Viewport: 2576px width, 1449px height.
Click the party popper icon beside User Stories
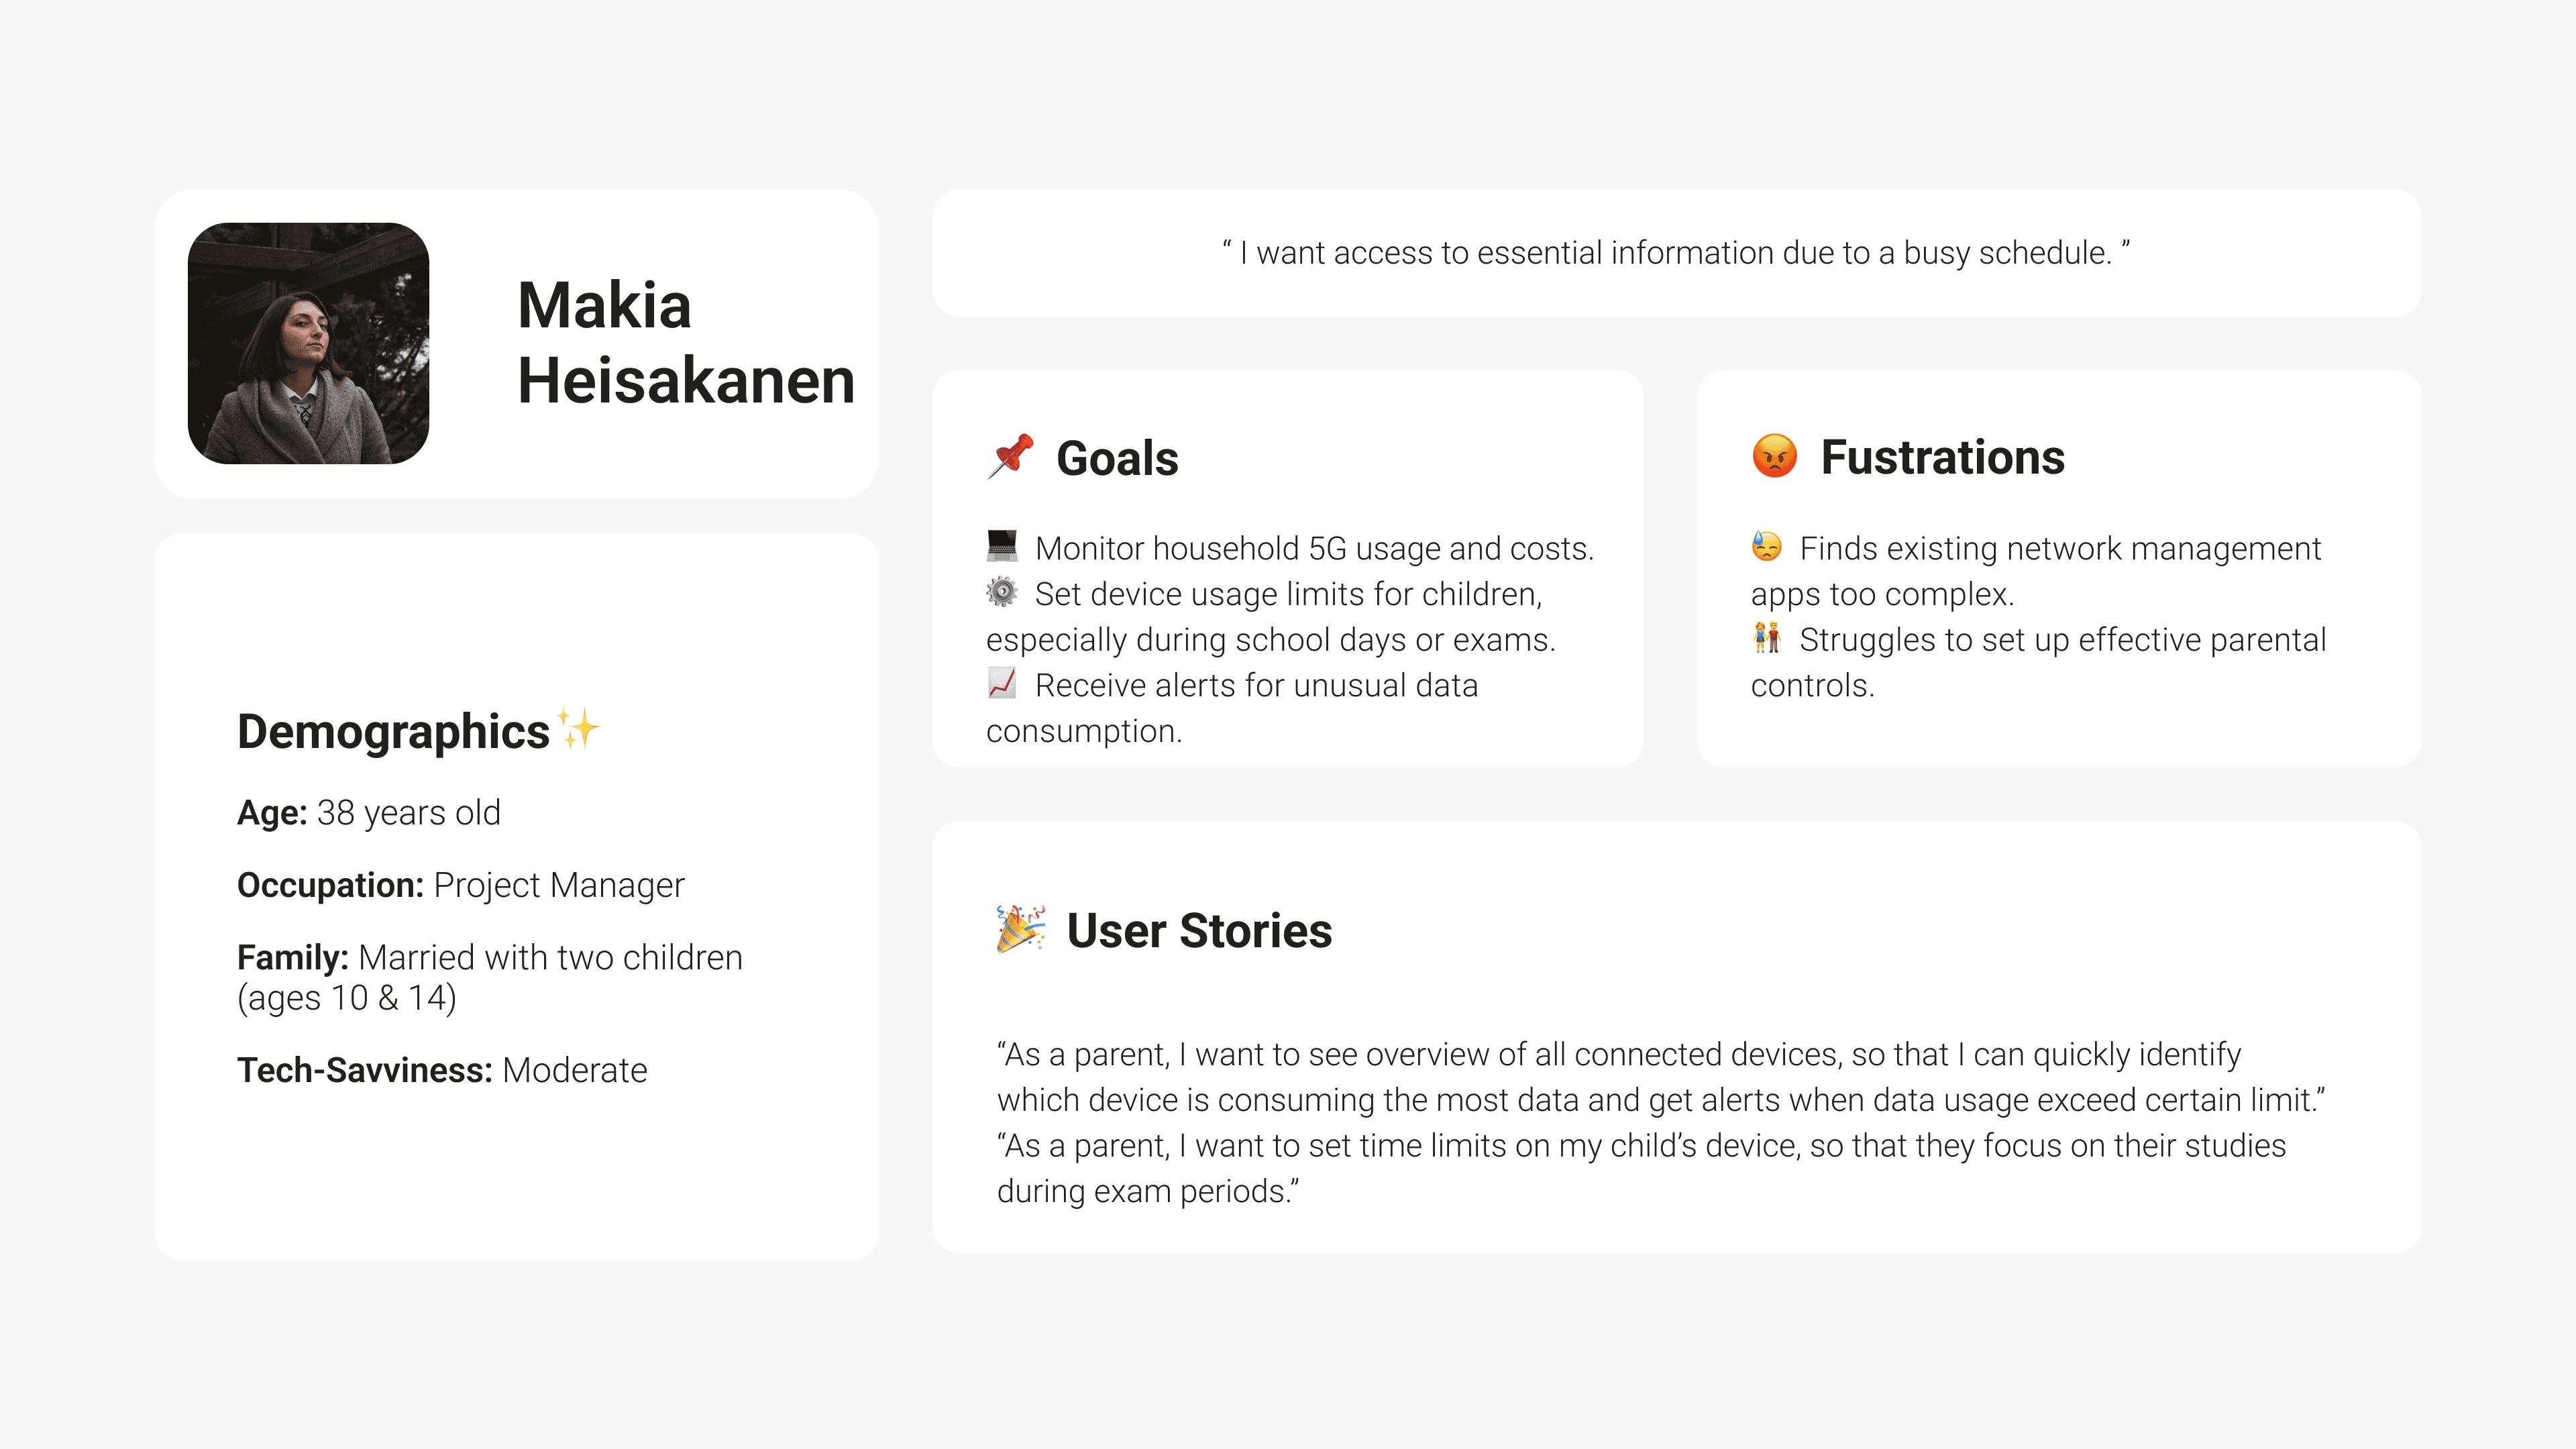point(1020,929)
